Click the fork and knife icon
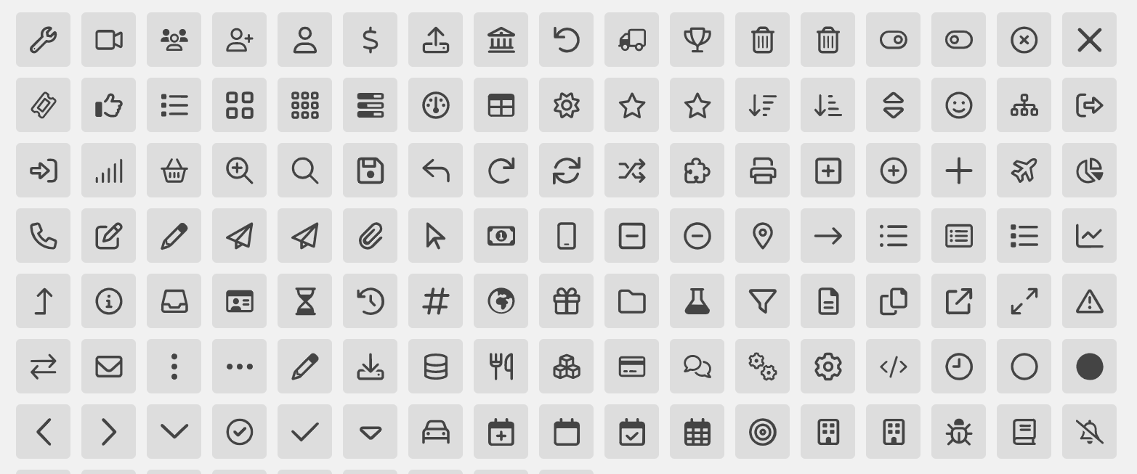The width and height of the screenshot is (1137, 474). coord(501,367)
